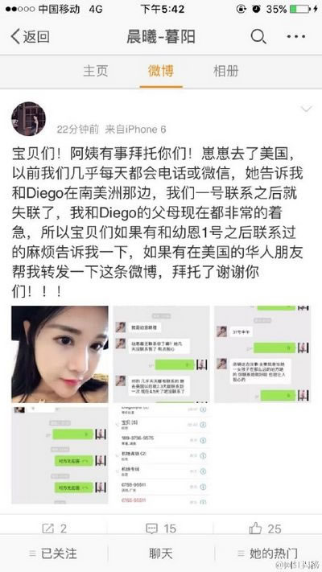Screen dimensions: 322x572
Task: Open comments icon showing 15
Action: pos(151,529)
